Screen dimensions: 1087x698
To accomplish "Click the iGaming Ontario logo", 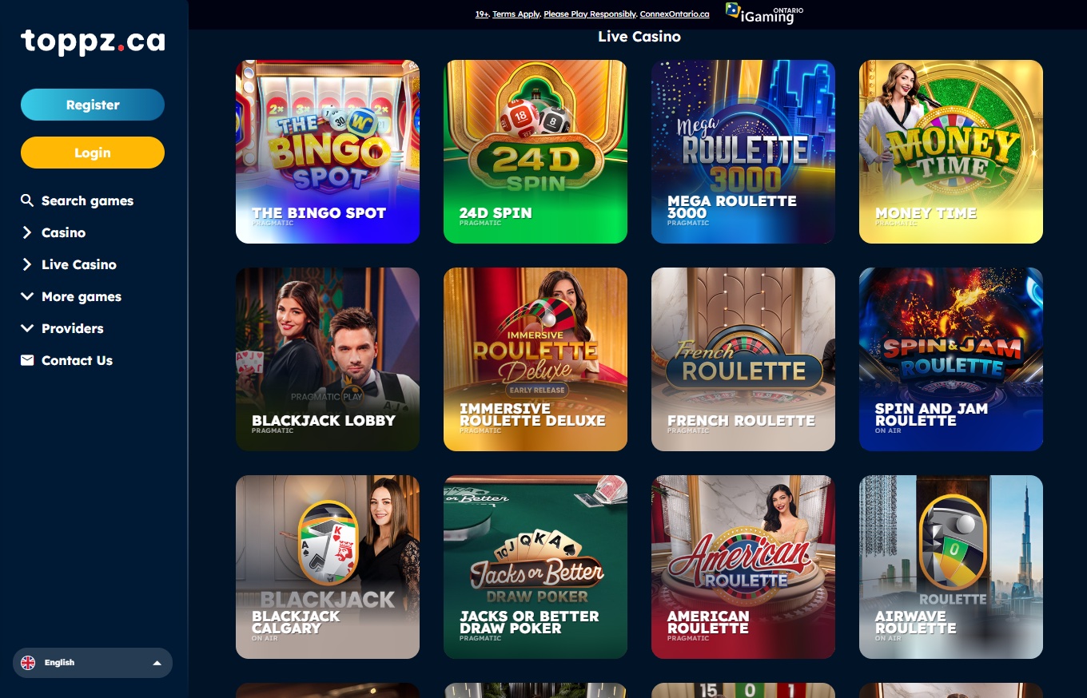I will point(764,13).
